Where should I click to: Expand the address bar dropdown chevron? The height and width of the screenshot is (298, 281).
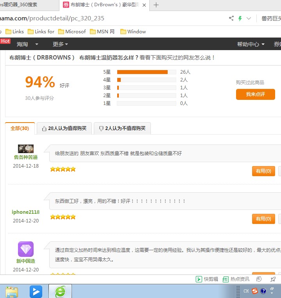coord(249,18)
